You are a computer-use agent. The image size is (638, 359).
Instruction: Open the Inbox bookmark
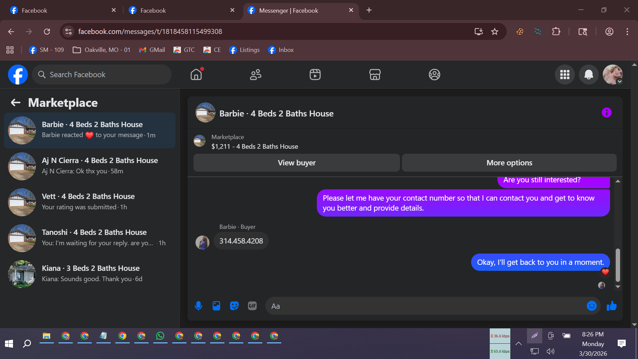[281, 50]
